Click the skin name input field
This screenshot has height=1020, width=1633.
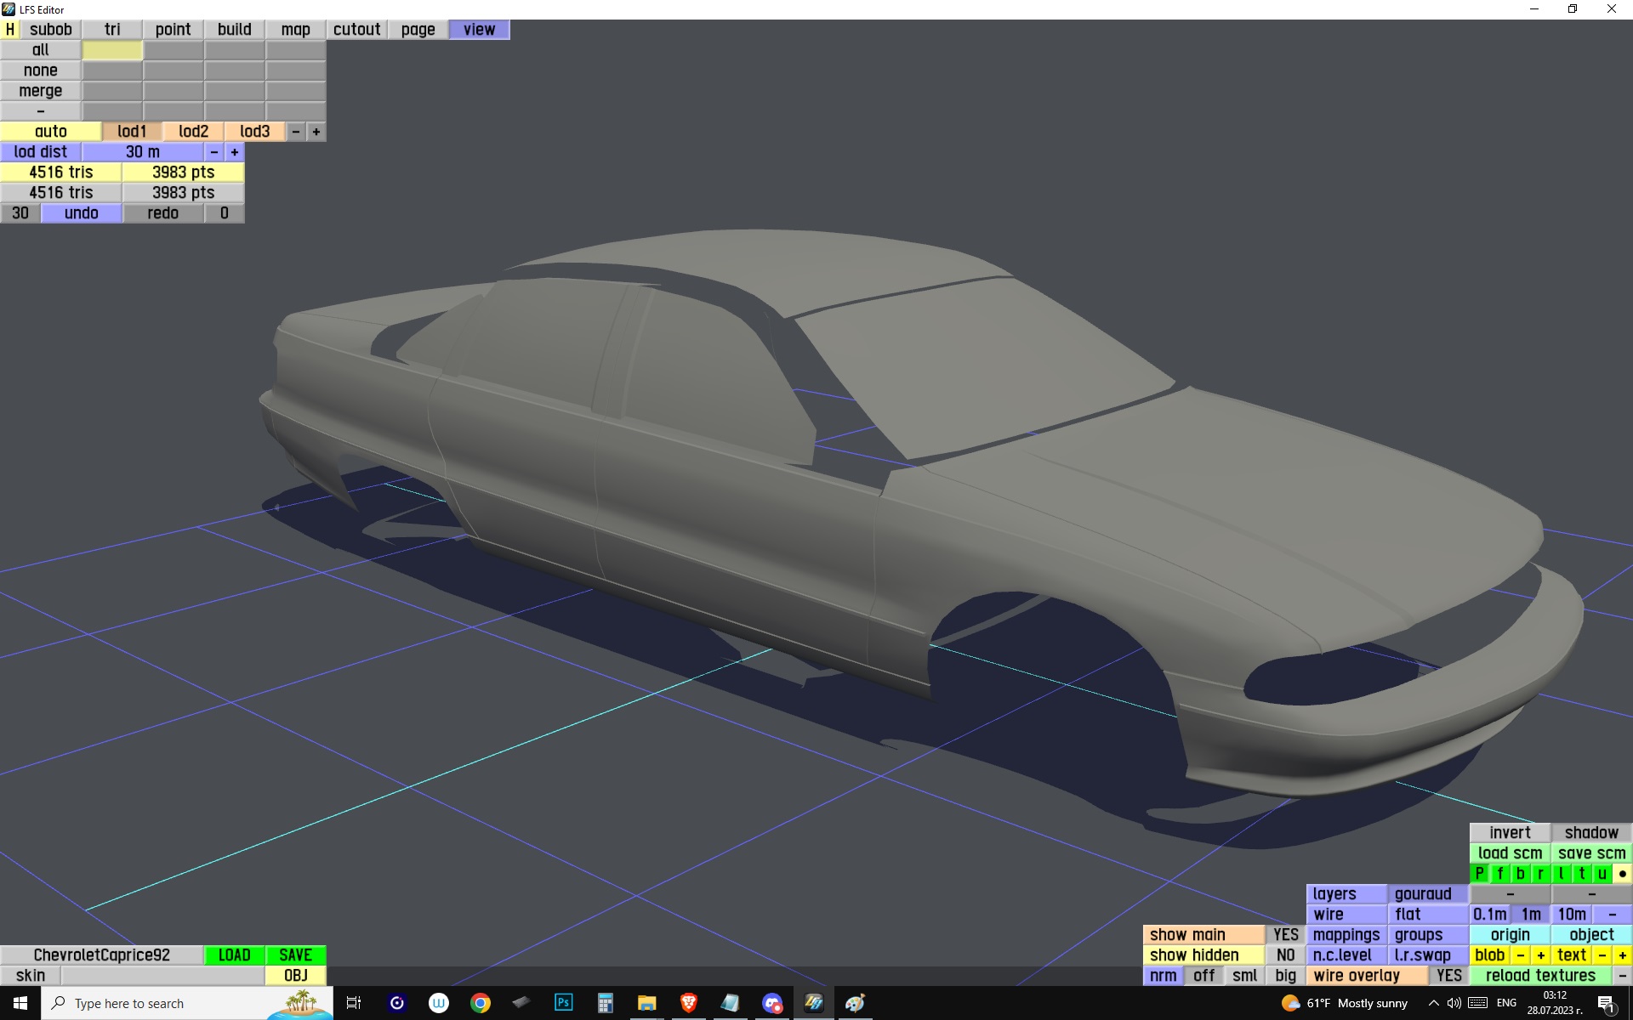(162, 975)
